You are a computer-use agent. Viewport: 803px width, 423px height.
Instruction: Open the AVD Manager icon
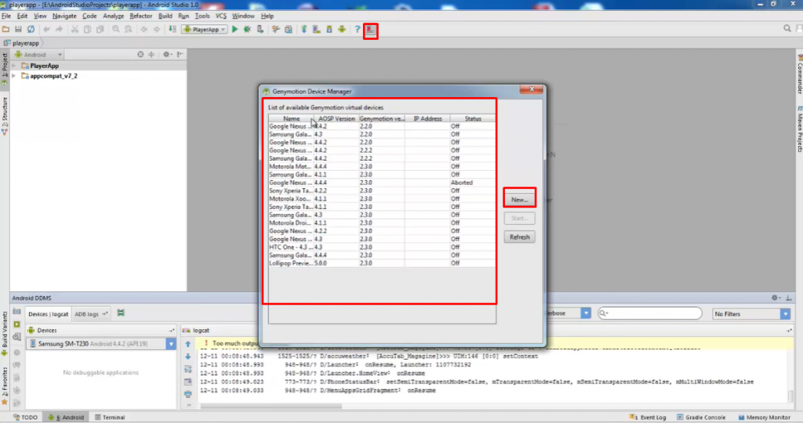pyautogui.click(x=317, y=29)
